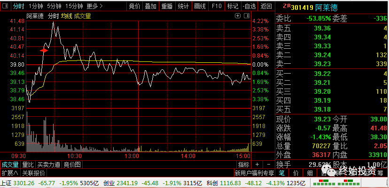389x188 pixels.
Task: Toggle the side panel icon above the chart
Action: point(246,16)
